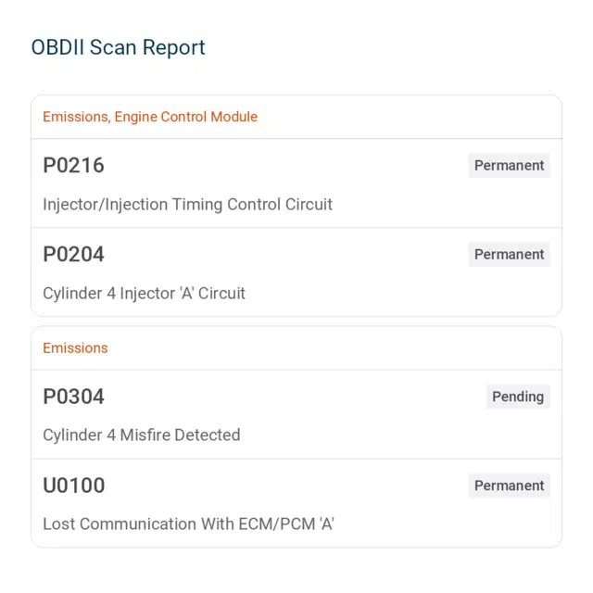Click the U0100 row in Emissions card
Viewport: 593px width, 593px height.
pyautogui.click(x=296, y=503)
